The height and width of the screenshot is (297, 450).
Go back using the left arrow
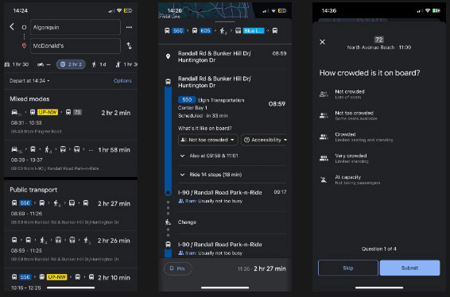(12, 27)
